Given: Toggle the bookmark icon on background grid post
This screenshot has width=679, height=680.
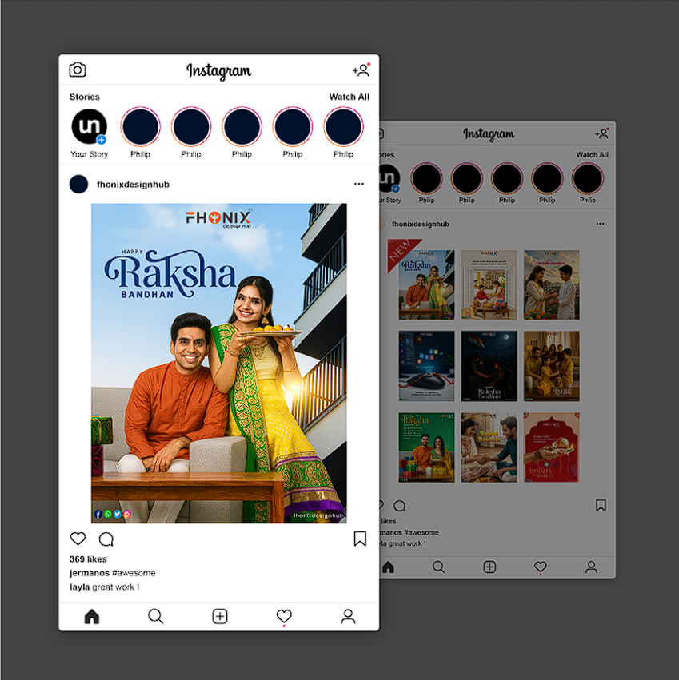Looking at the screenshot, I should [601, 505].
